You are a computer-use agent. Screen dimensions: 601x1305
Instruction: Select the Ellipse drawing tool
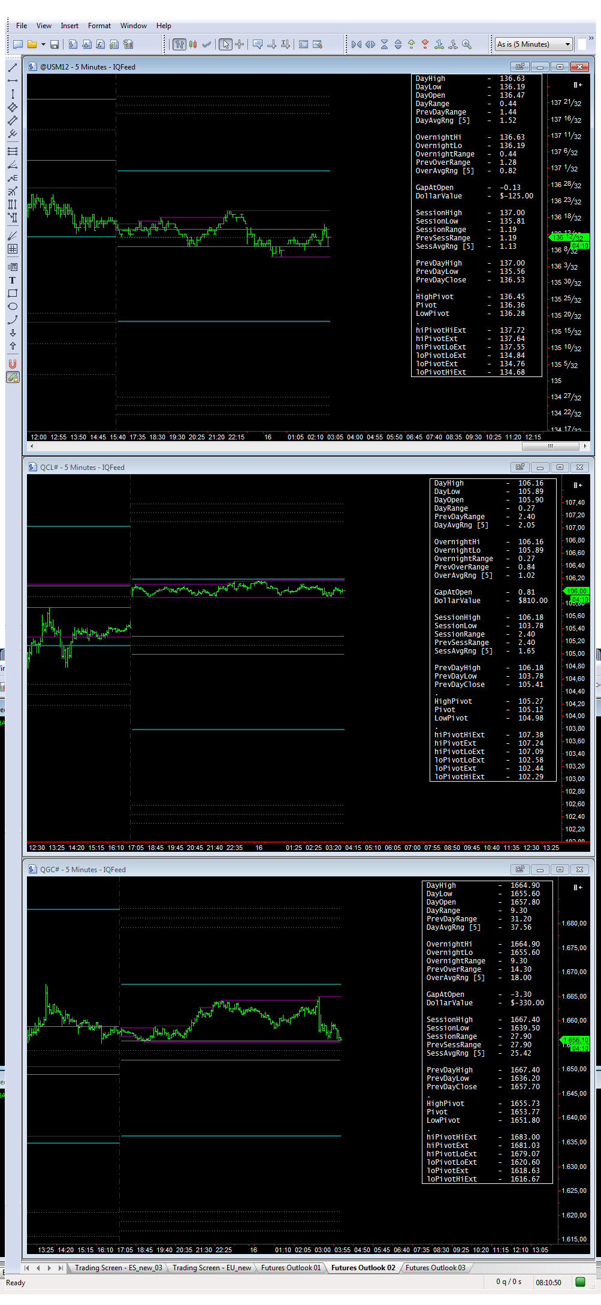click(13, 306)
